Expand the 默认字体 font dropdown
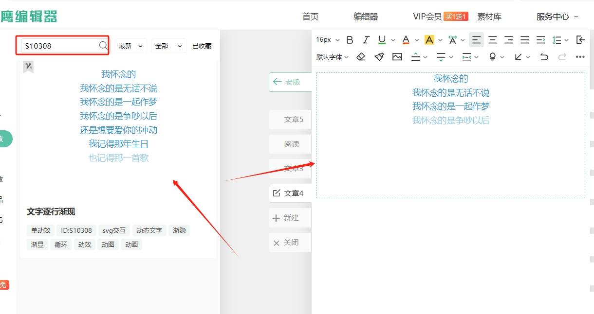The width and height of the screenshot is (594, 314). [x=333, y=57]
